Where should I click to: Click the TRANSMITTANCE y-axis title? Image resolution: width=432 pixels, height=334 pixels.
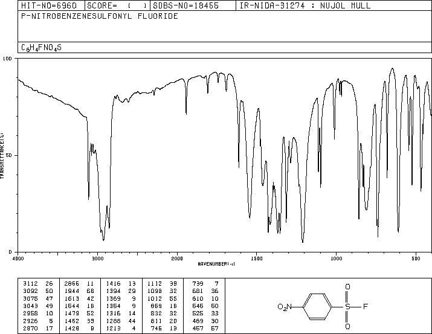click(x=2, y=156)
